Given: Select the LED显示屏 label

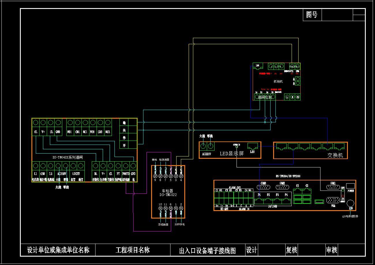Looking at the screenshot, I should tap(232, 154).
